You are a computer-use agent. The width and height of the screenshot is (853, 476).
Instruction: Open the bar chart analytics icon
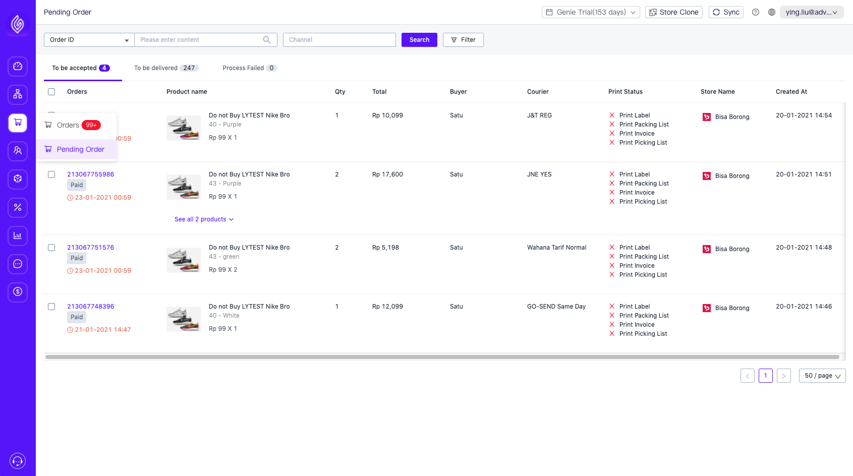pos(18,236)
